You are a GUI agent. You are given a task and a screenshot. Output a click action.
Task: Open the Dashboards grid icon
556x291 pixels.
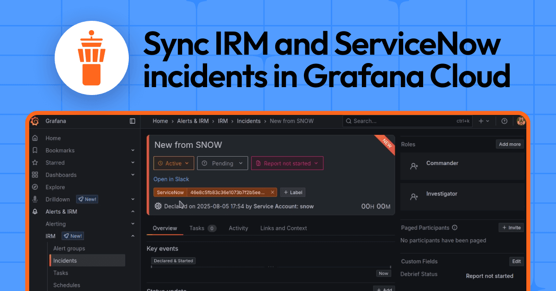[x=35, y=175]
